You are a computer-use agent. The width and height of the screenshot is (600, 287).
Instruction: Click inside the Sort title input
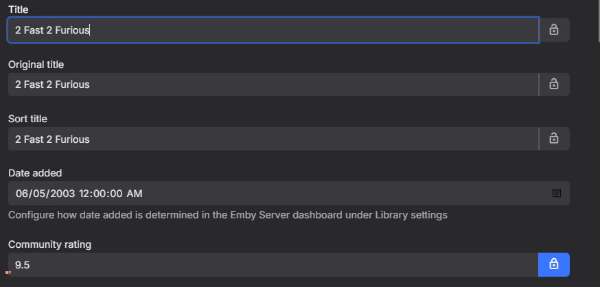point(275,139)
